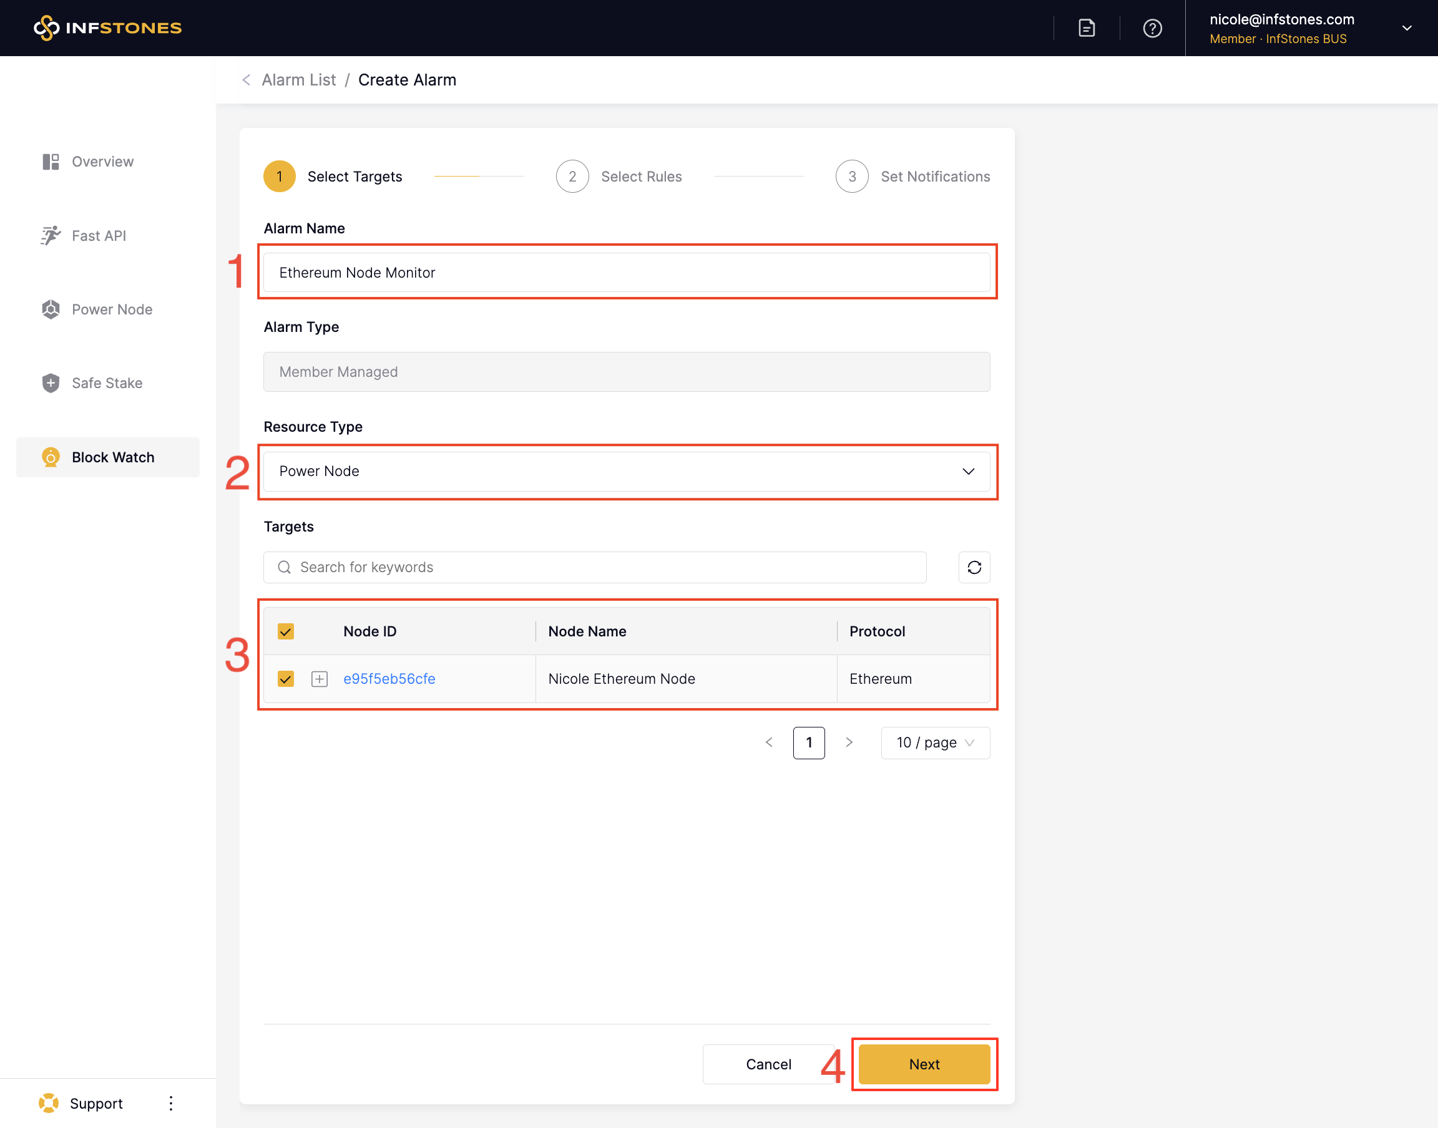Image resolution: width=1438 pixels, height=1128 pixels.
Task: Click the Alarm Name input field
Action: 626,273
